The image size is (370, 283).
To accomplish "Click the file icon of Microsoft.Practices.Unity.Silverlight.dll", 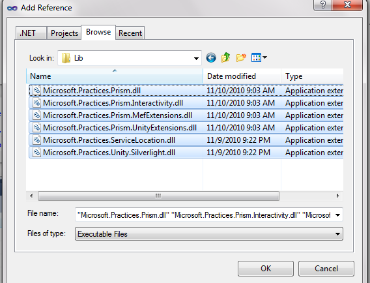I will point(36,153).
